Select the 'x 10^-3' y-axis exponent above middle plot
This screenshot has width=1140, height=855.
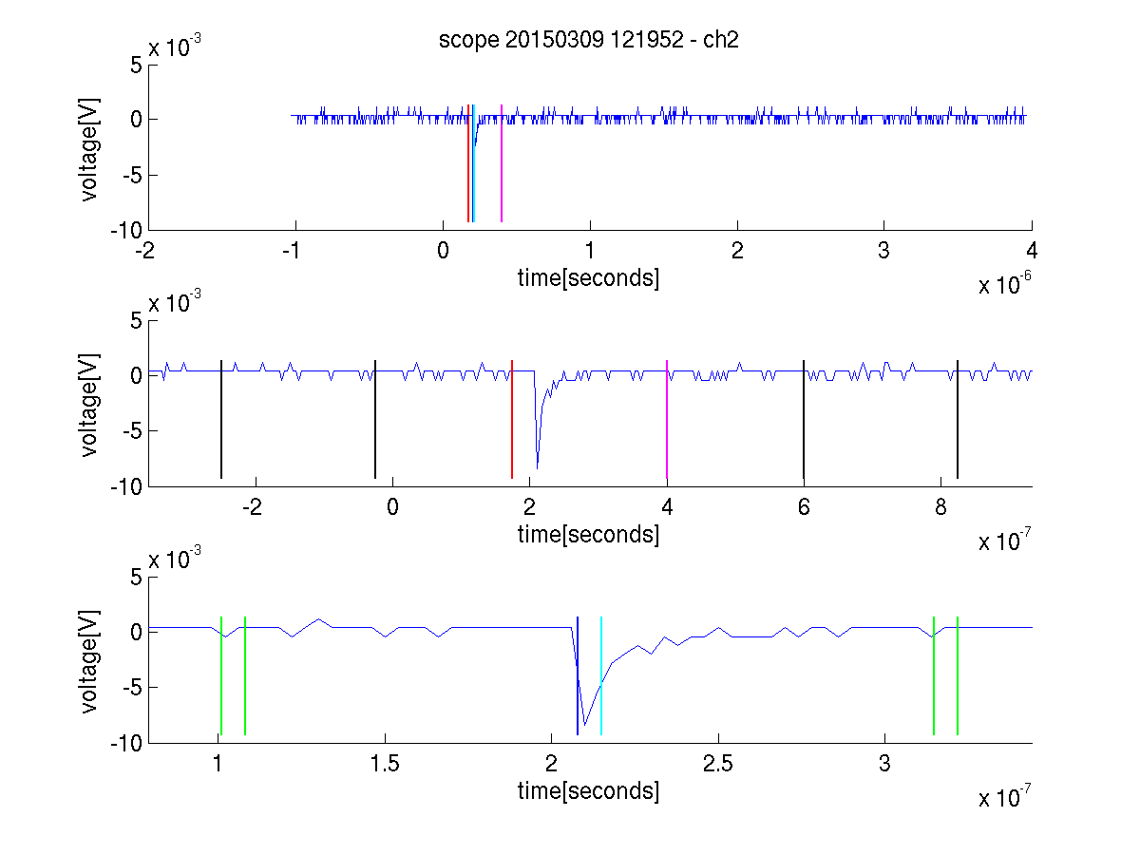tap(175, 303)
